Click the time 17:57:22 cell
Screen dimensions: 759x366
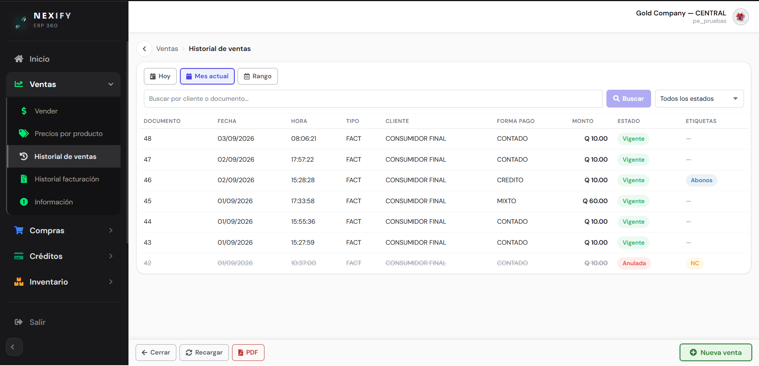coord(302,160)
